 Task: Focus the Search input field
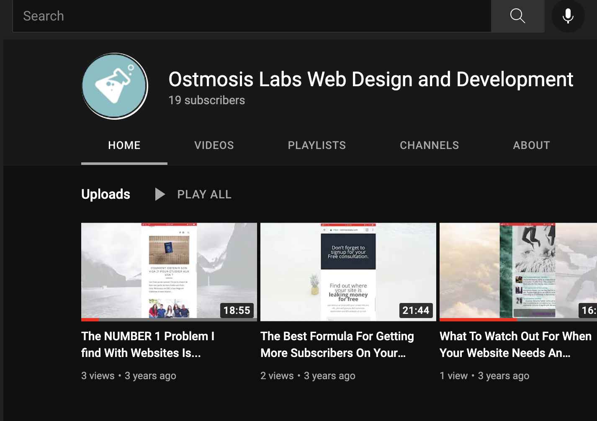click(252, 16)
